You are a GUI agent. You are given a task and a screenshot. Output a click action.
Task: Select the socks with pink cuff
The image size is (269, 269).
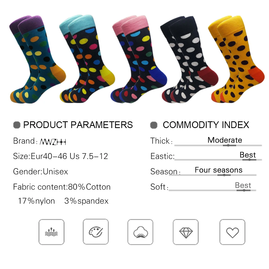(139, 59)
